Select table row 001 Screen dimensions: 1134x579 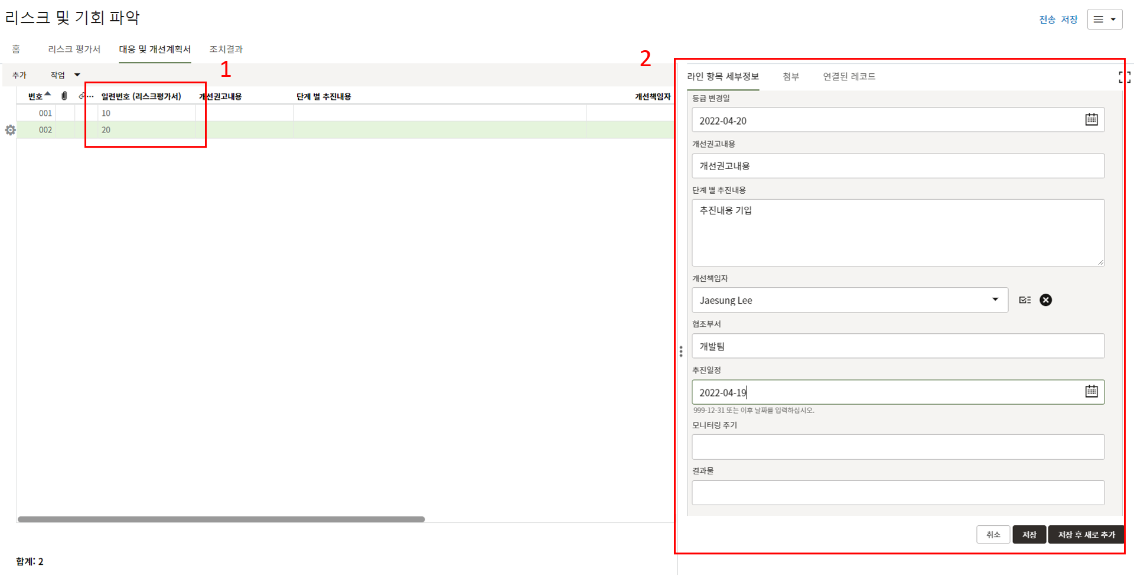(x=45, y=113)
